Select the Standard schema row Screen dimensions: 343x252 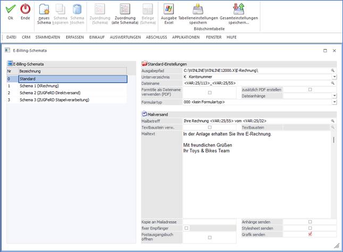click(x=67, y=79)
